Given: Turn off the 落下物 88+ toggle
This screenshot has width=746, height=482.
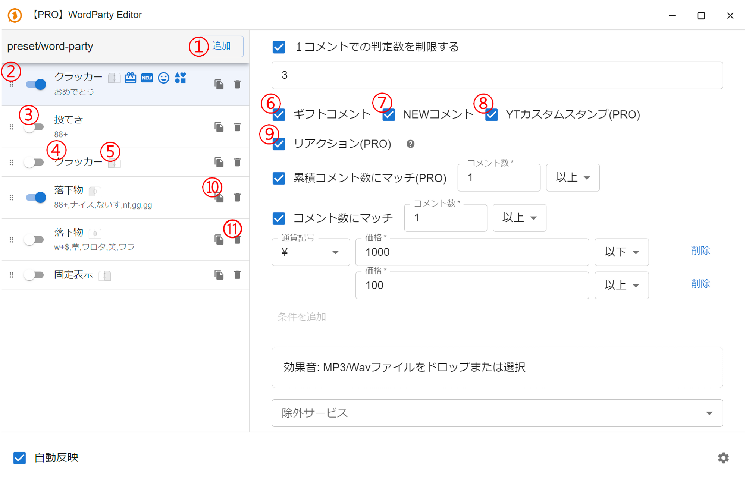Looking at the screenshot, I should pyautogui.click(x=36, y=197).
